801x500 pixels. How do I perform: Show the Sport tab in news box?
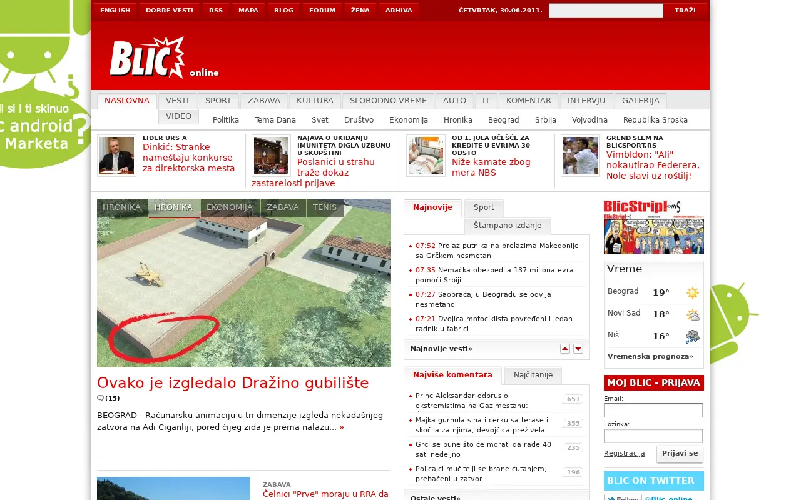[x=484, y=207]
